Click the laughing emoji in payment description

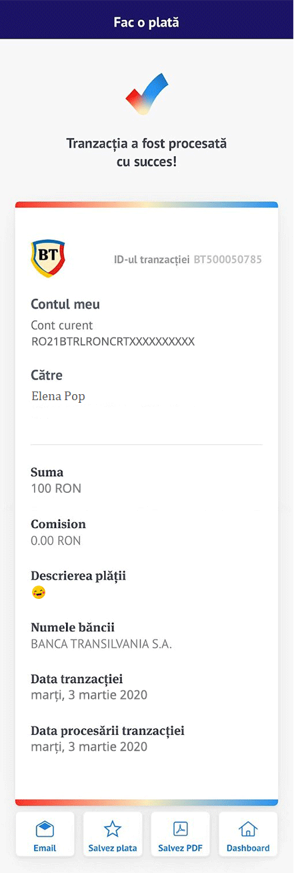pyautogui.click(x=38, y=592)
